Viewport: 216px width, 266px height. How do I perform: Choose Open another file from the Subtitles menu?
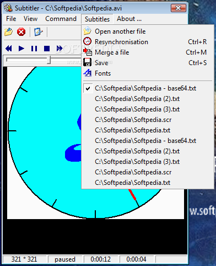coord(148,31)
